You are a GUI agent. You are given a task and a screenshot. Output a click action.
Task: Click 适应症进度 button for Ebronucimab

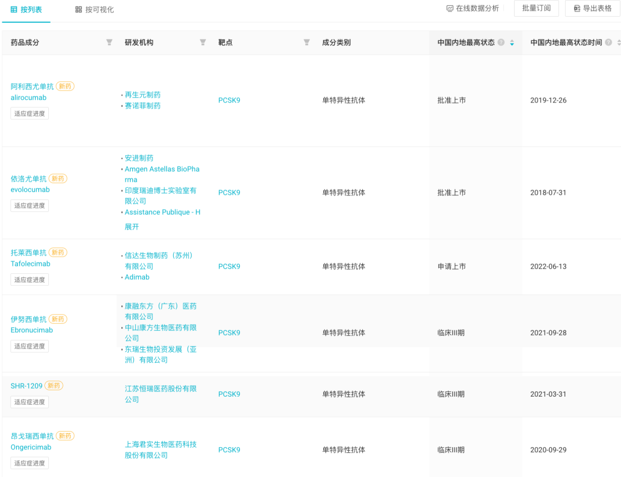point(30,346)
